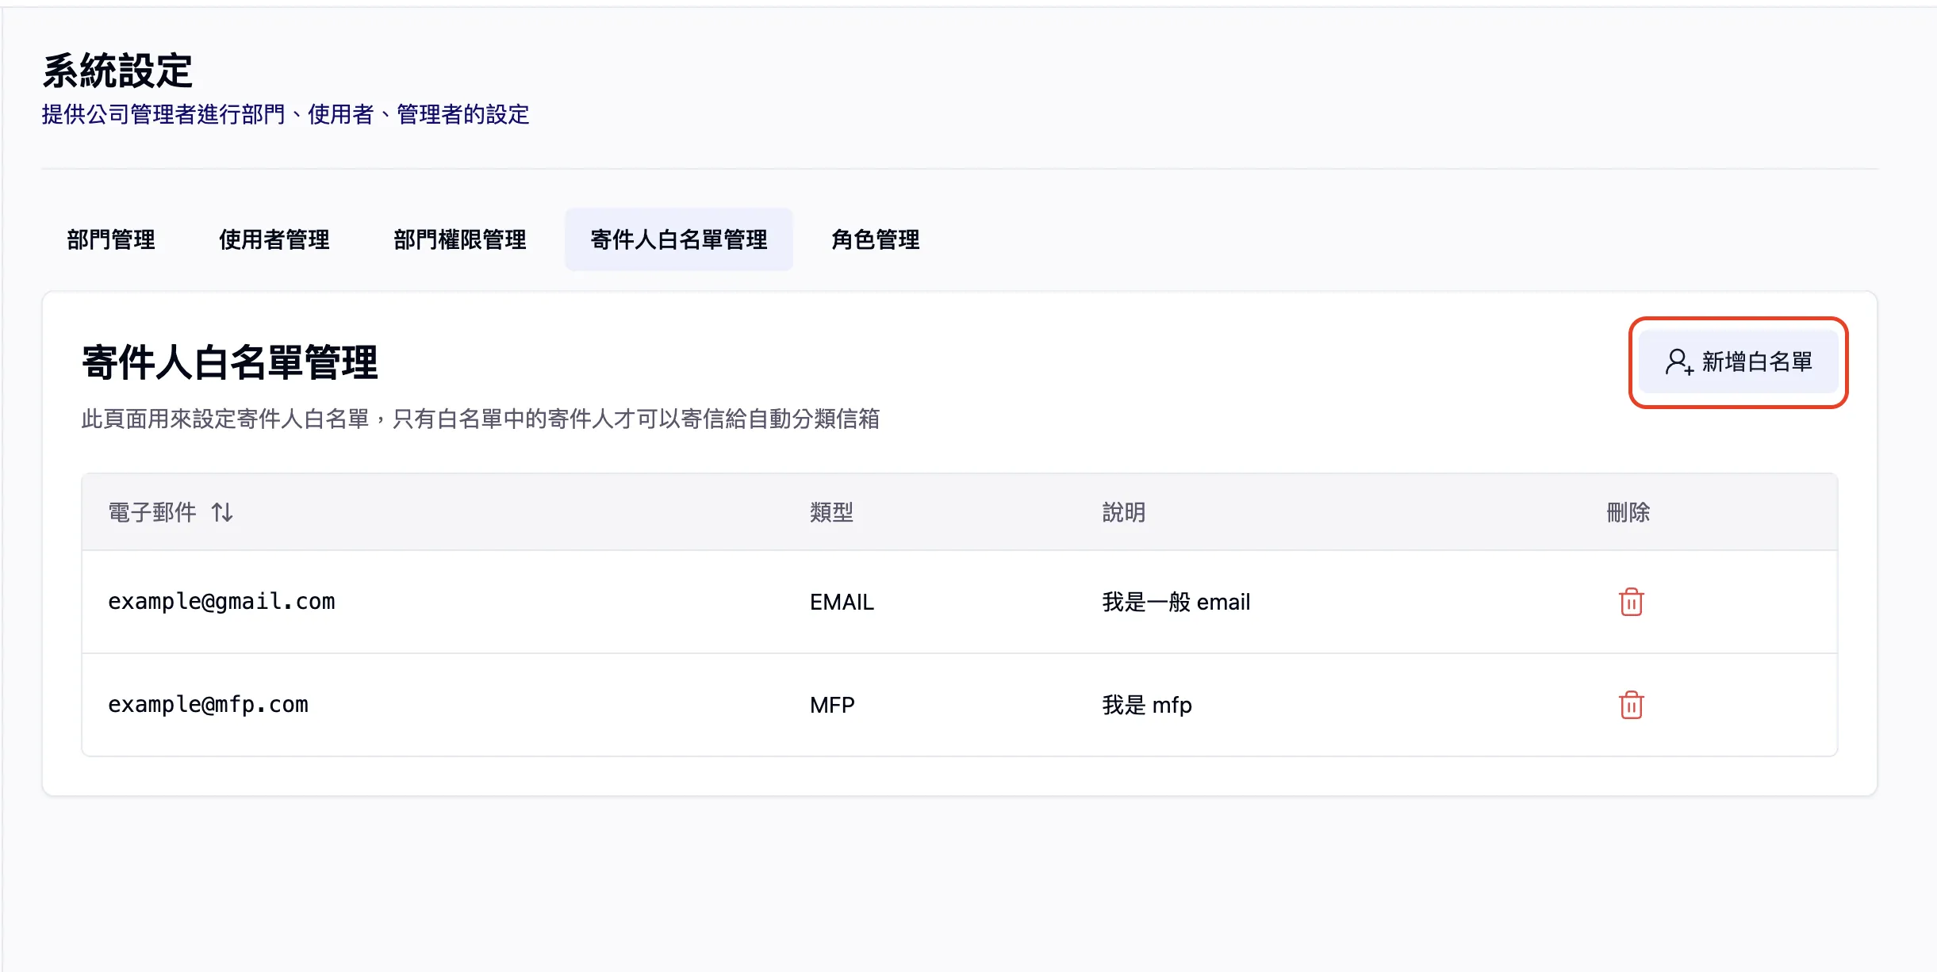This screenshot has width=1937, height=972.
Task: Switch to the 使用者管理 tab
Action: coord(274,240)
